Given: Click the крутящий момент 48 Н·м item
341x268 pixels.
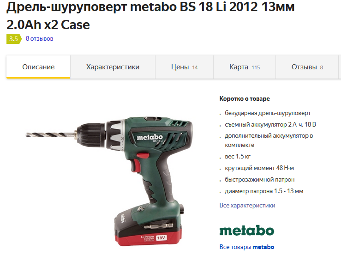Looking at the screenshot, I should tap(259, 168).
